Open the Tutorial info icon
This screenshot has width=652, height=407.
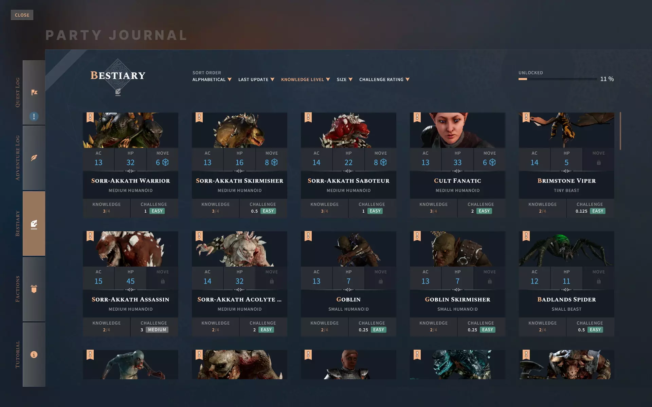(x=34, y=354)
